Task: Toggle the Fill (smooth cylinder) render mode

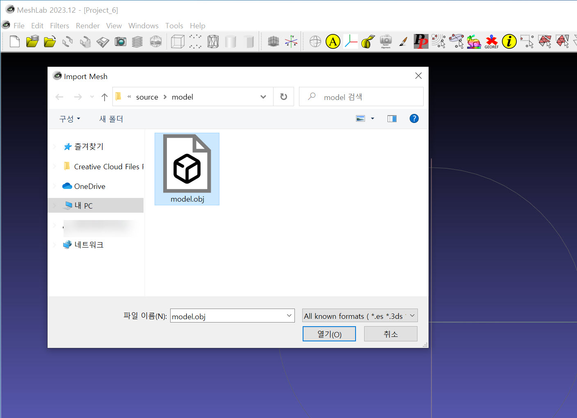Action: [230, 41]
